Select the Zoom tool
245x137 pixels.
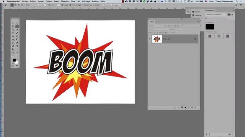click(x=17, y=53)
